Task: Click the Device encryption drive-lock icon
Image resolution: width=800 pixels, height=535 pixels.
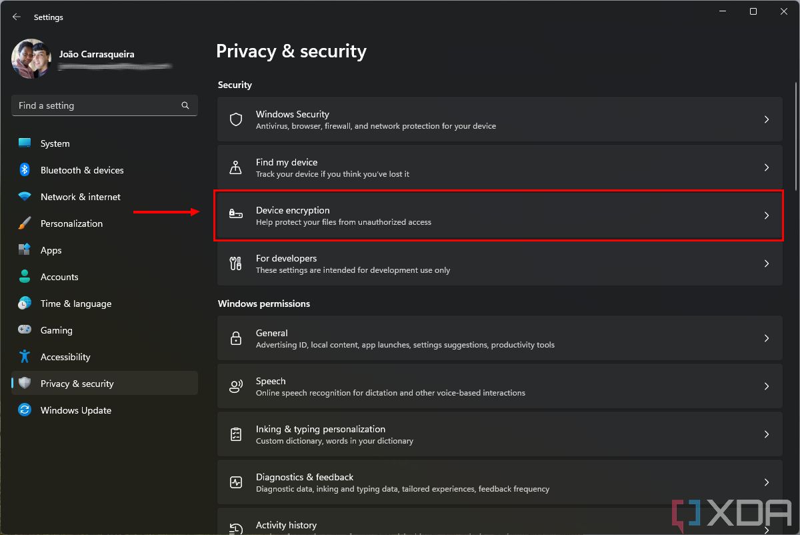Action: [x=235, y=215]
